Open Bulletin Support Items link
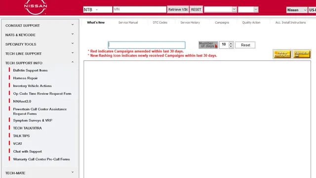 (30, 70)
